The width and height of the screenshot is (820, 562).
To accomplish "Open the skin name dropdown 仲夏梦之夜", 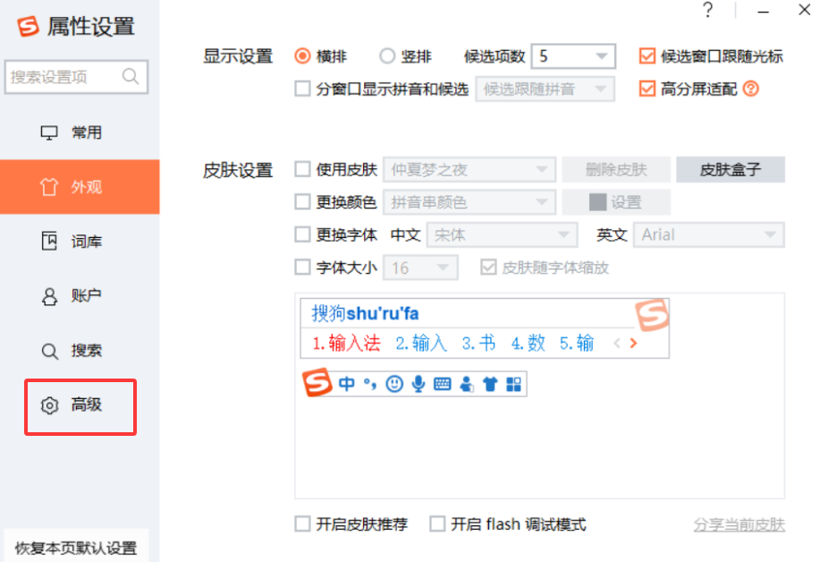I will coord(469,169).
